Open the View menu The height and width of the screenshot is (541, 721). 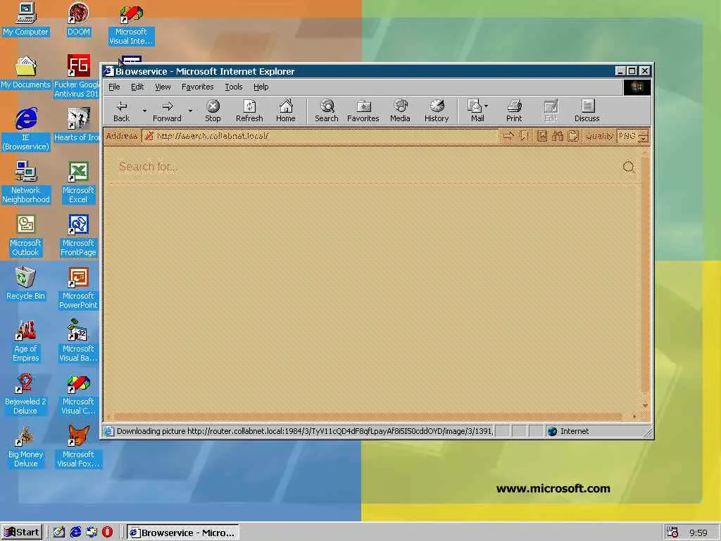click(163, 87)
